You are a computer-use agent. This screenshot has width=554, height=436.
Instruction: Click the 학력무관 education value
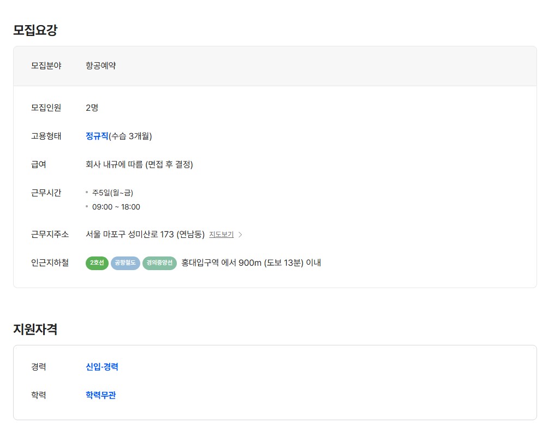click(x=100, y=395)
